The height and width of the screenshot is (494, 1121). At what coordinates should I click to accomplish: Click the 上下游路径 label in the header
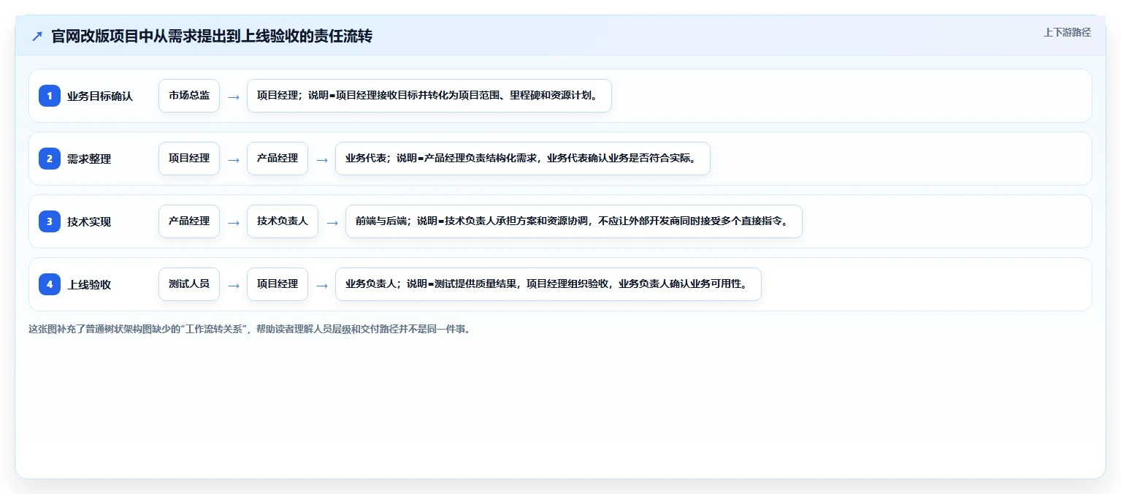click(x=1067, y=32)
